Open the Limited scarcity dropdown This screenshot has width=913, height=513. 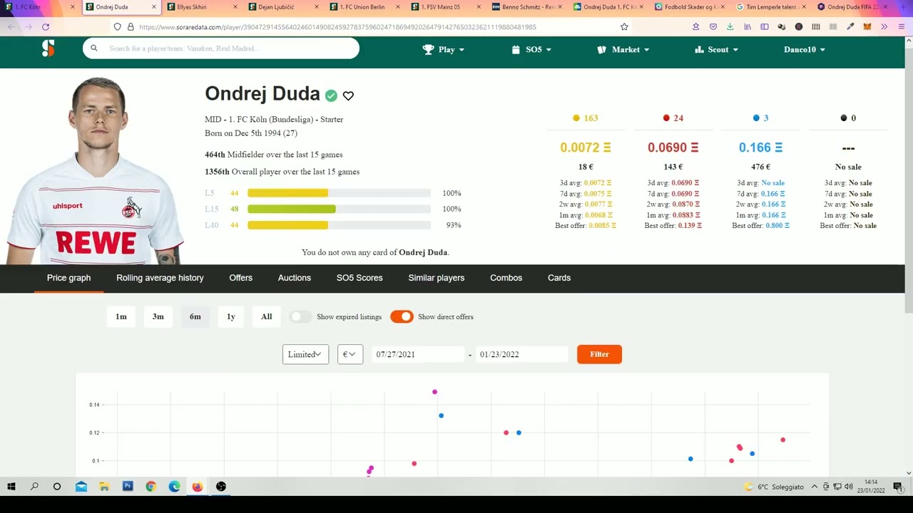pos(305,354)
